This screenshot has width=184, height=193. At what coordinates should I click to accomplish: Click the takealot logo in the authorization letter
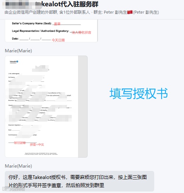click(x=14, y=62)
